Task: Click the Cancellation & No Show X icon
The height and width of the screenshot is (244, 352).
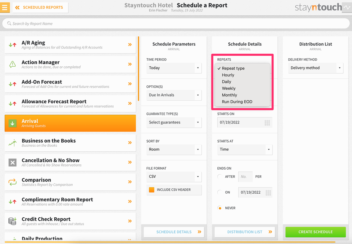Action: point(13,162)
